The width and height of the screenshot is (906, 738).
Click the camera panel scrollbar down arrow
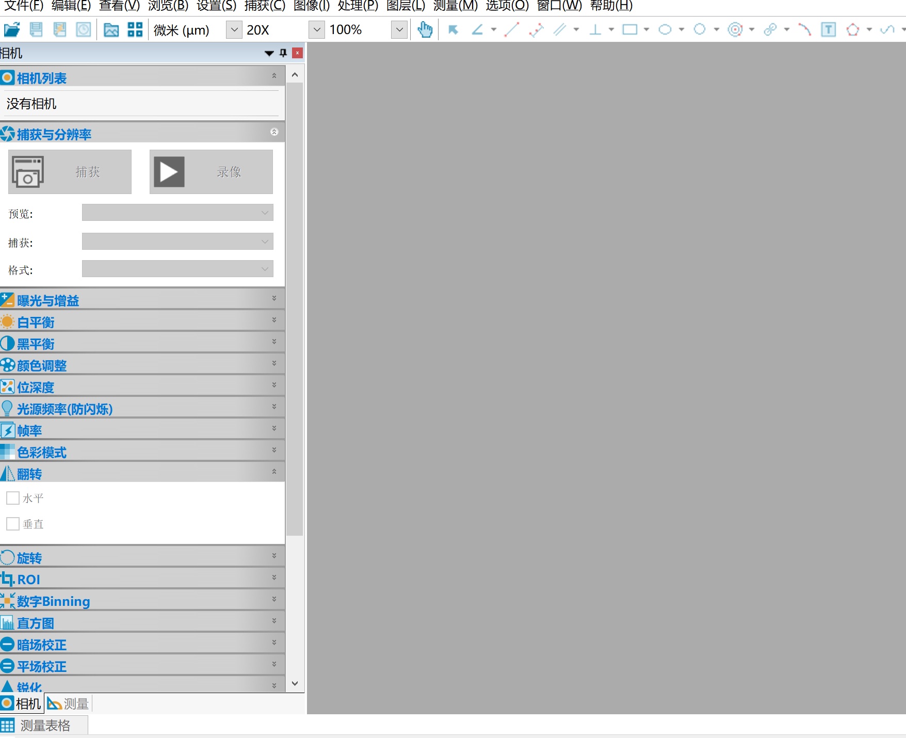point(295,683)
